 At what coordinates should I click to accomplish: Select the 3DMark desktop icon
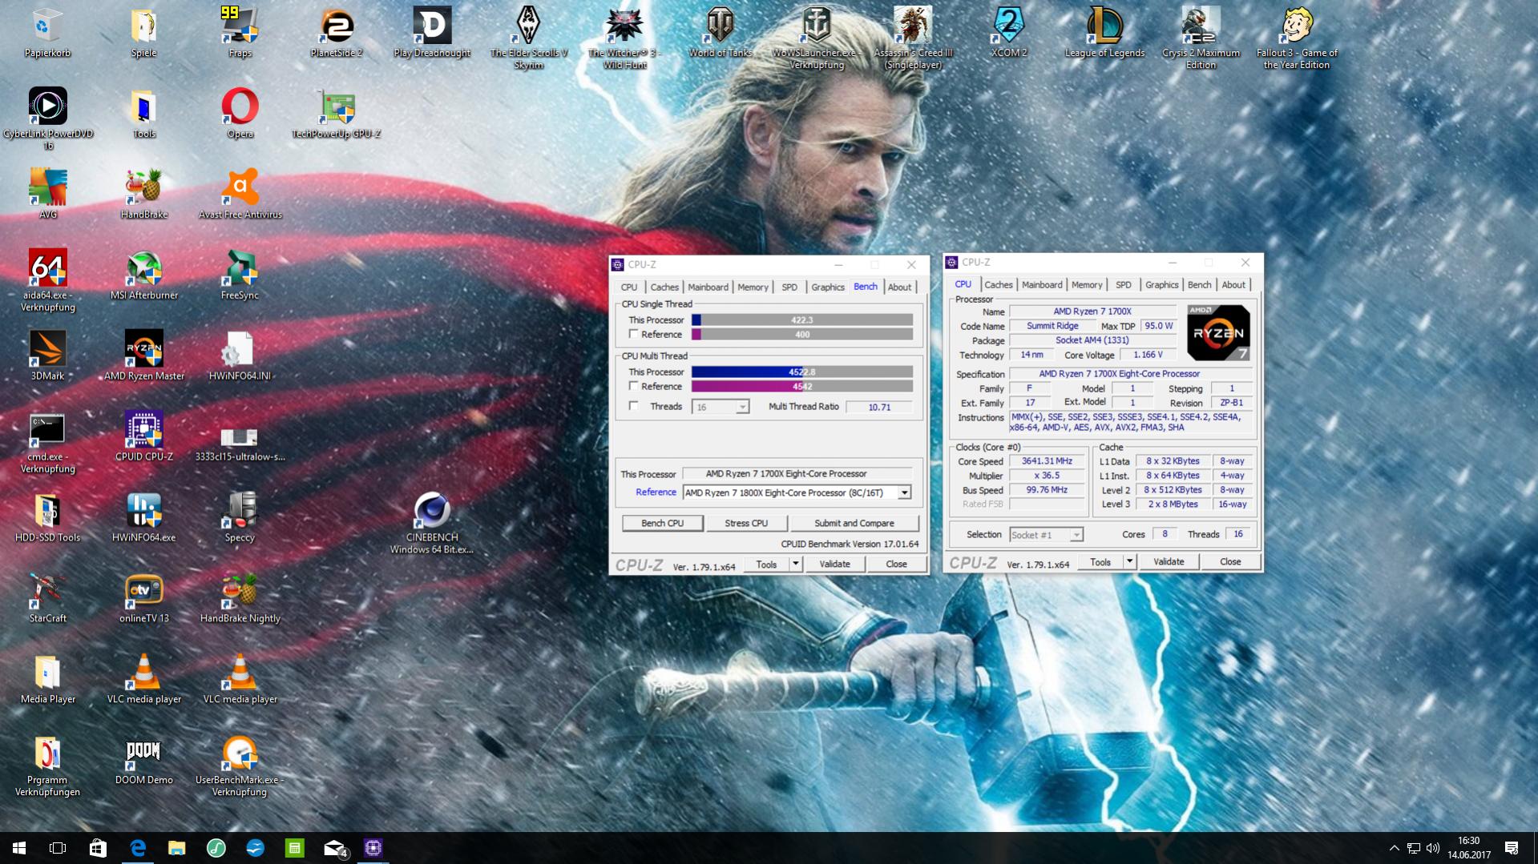click(47, 356)
